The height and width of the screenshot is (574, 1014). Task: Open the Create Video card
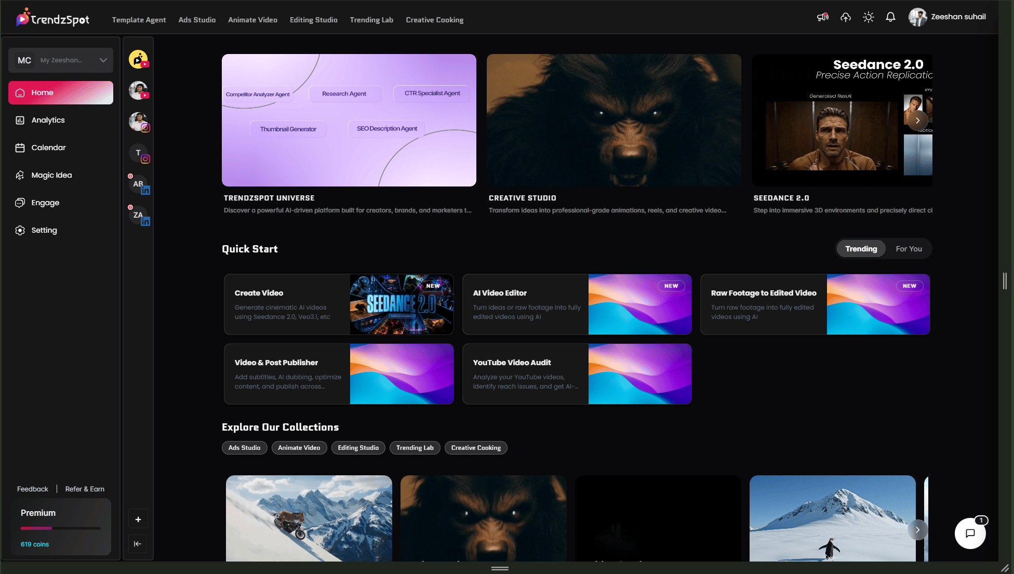point(339,304)
